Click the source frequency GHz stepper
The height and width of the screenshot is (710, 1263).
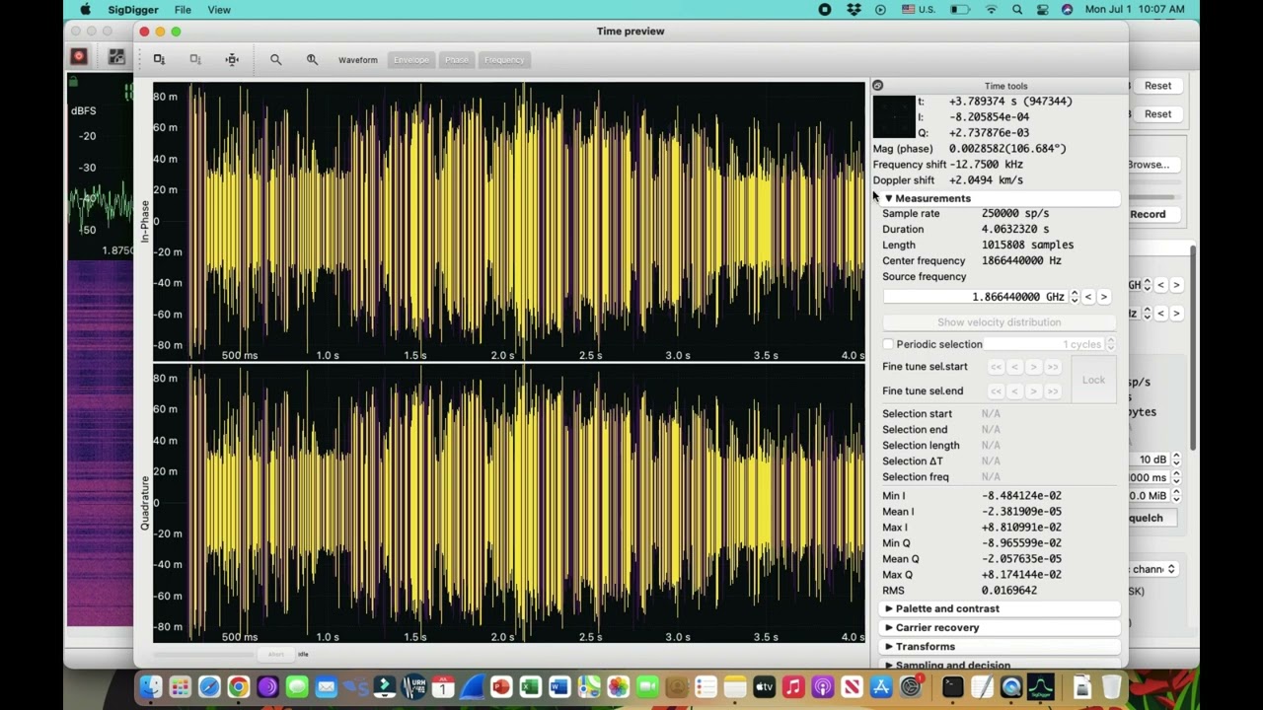click(1075, 297)
